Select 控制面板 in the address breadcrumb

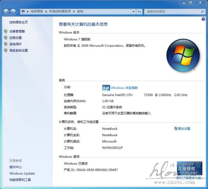point(37,12)
